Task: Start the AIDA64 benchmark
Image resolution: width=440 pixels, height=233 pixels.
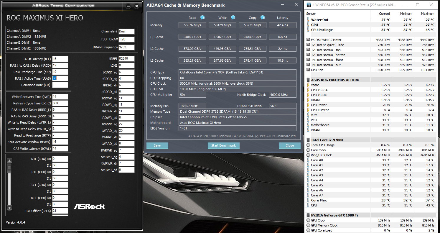Action: (x=224, y=145)
